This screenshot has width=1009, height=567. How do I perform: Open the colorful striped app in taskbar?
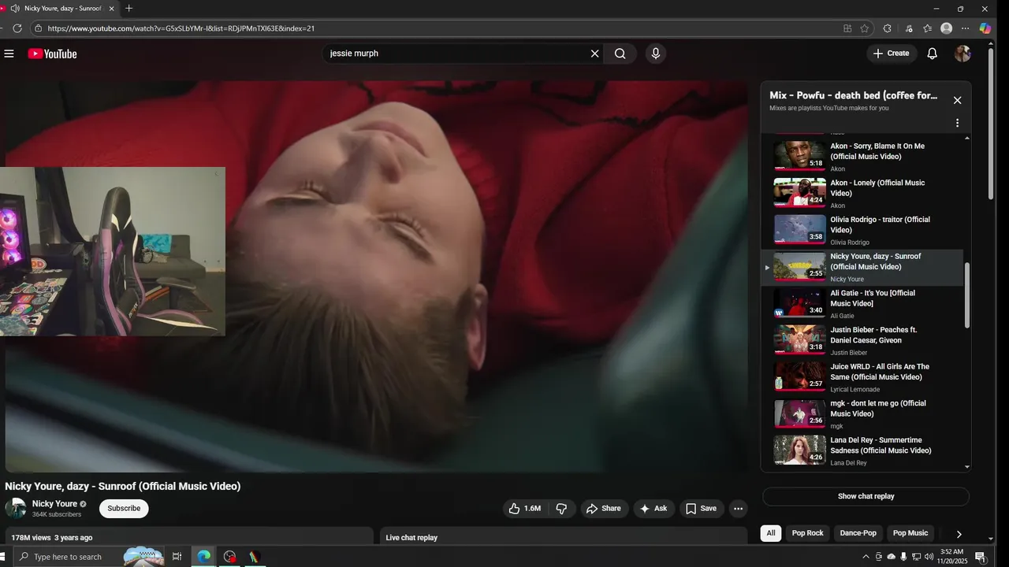click(x=255, y=557)
